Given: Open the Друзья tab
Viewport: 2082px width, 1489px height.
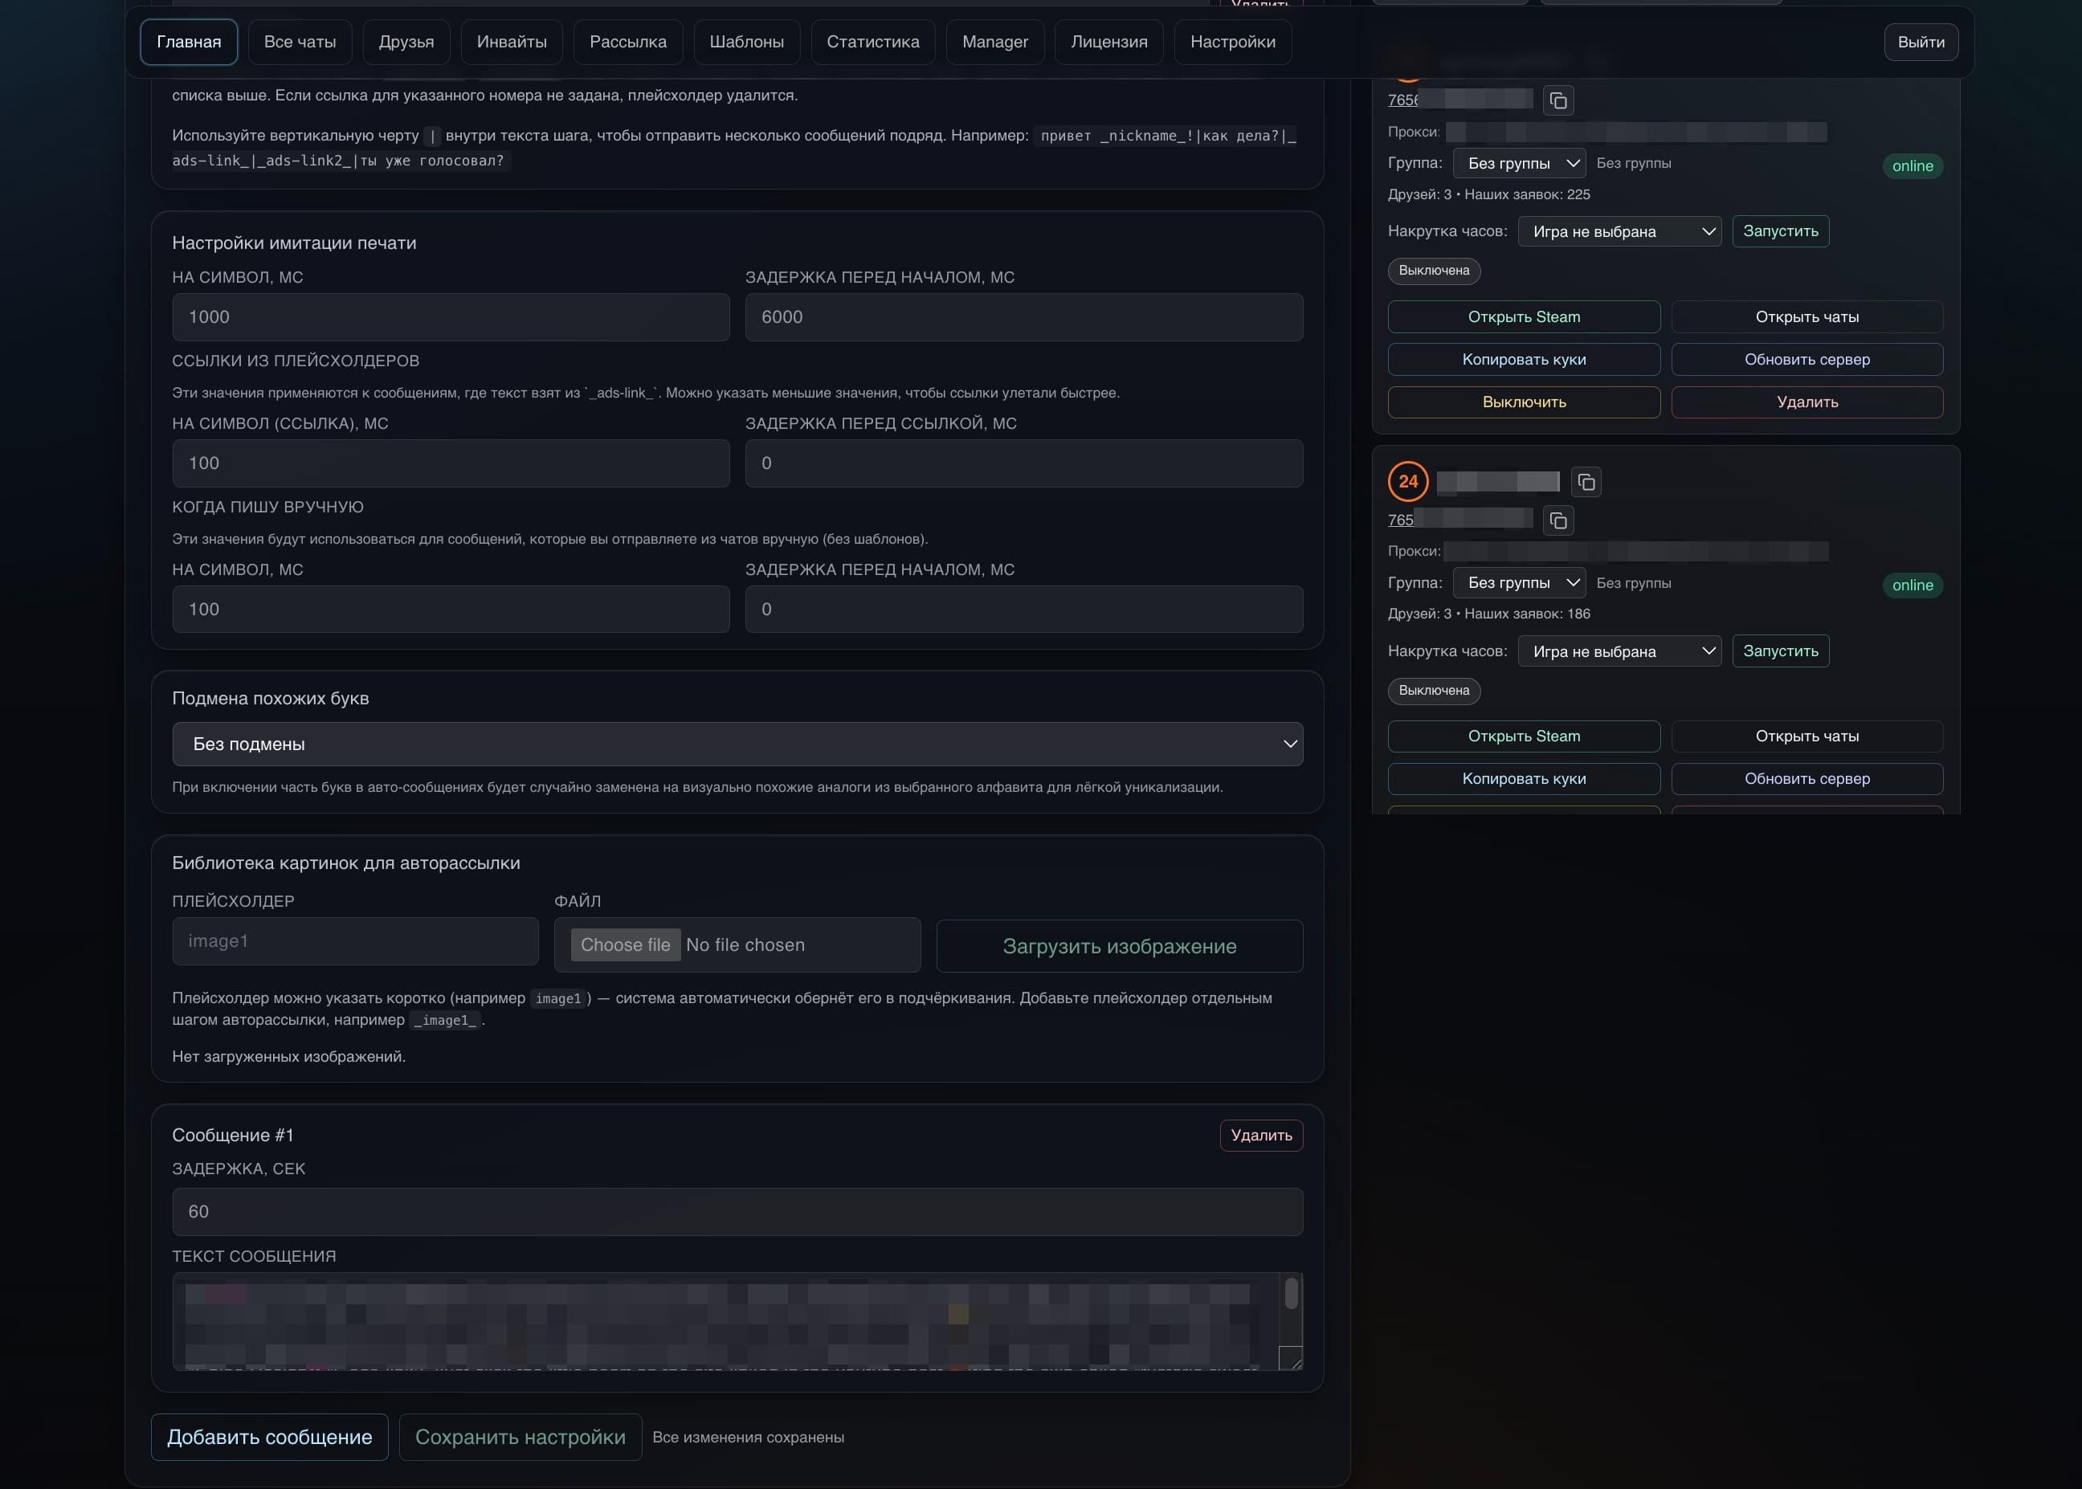Looking at the screenshot, I should coord(406,43).
